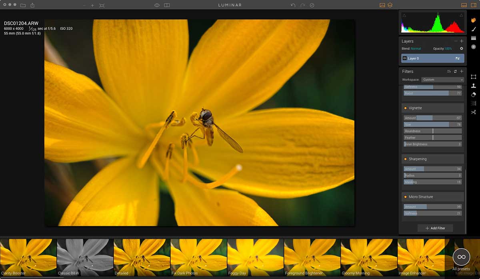Toggle the Micro Structure filter dot

click(x=405, y=197)
